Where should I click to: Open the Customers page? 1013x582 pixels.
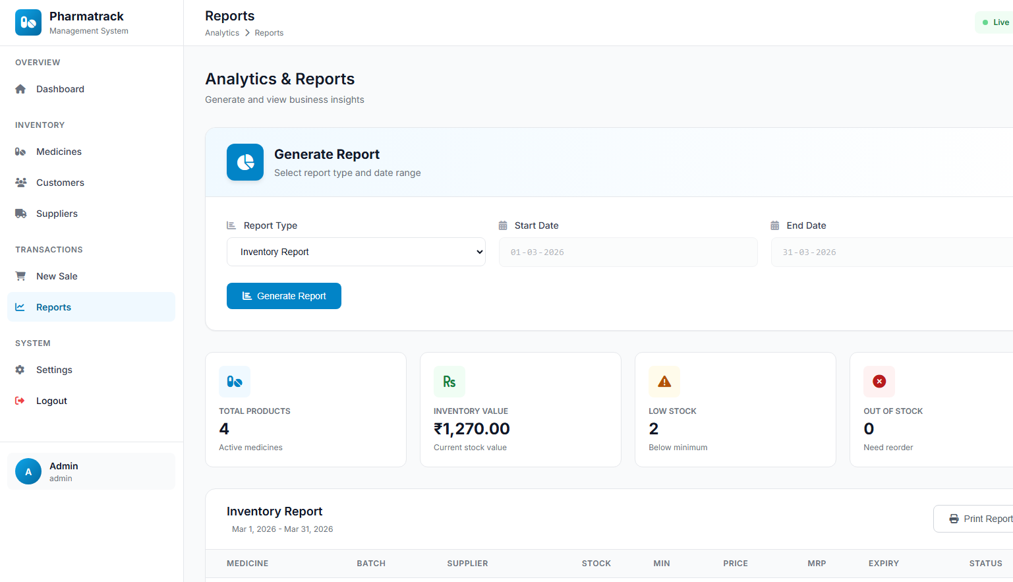tap(60, 183)
